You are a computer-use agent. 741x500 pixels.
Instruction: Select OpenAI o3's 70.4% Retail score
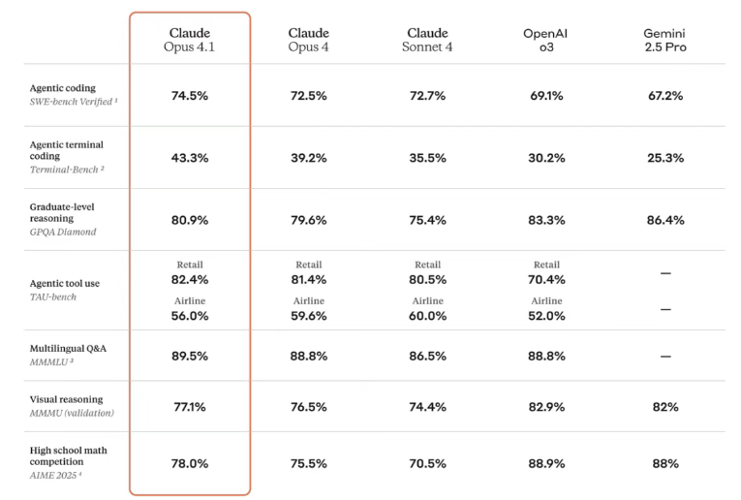click(x=545, y=280)
